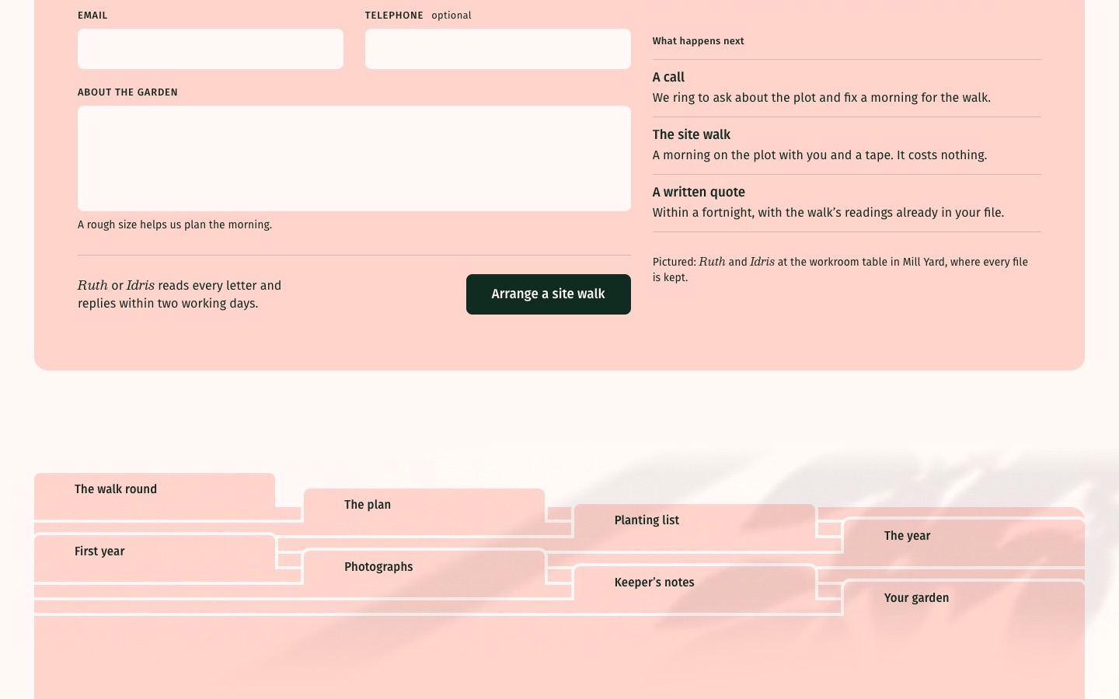The height and width of the screenshot is (699, 1119).
Task: Click 'A morning on the plot' description
Action: (x=820, y=155)
